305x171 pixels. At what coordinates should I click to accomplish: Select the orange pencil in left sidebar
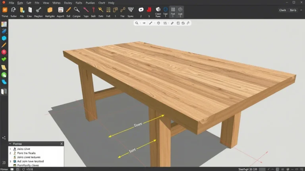(4, 45)
